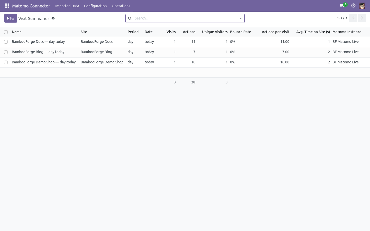The width and height of the screenshot is (370, 231).
Task: Go to the next page arrow
Action: coord(362,18)
